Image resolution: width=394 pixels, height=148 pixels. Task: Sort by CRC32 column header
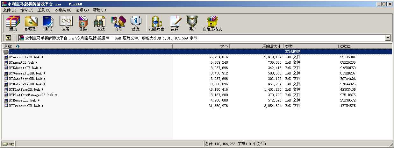coord(365,46)
